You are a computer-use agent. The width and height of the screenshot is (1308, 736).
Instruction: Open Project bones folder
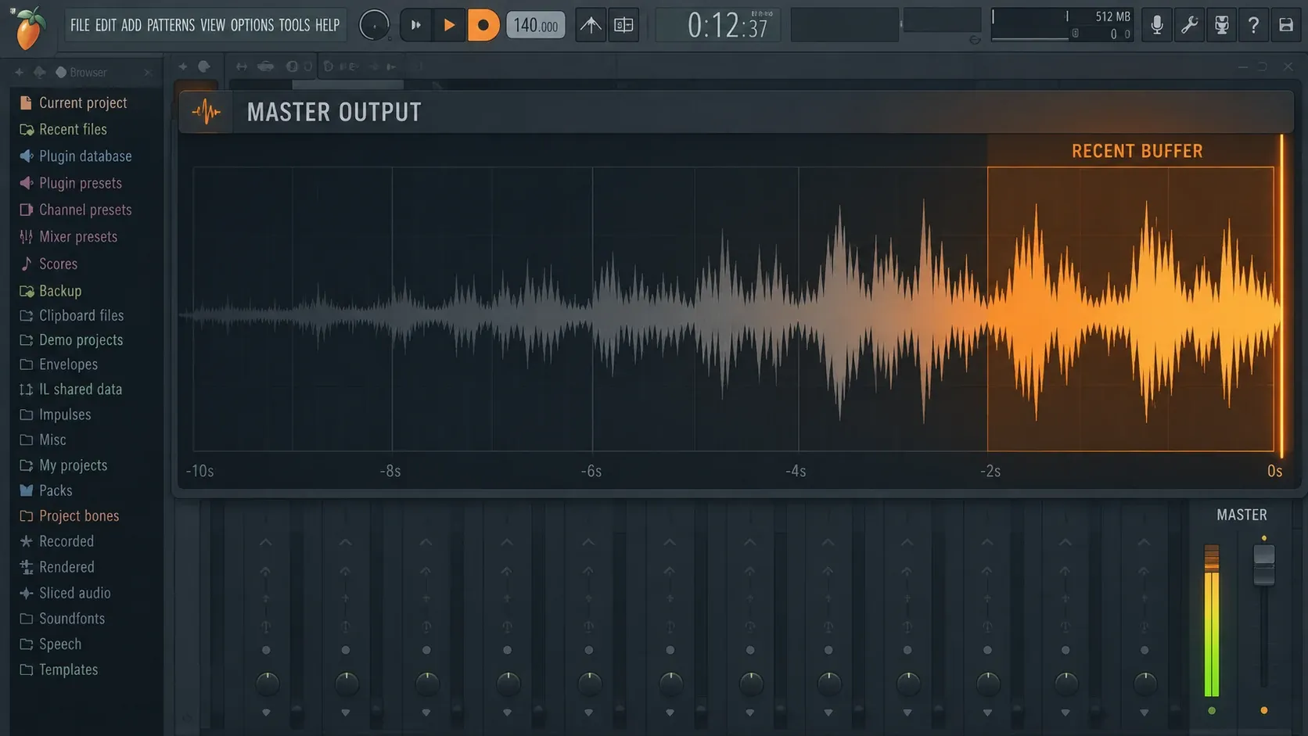coord(70,515)
